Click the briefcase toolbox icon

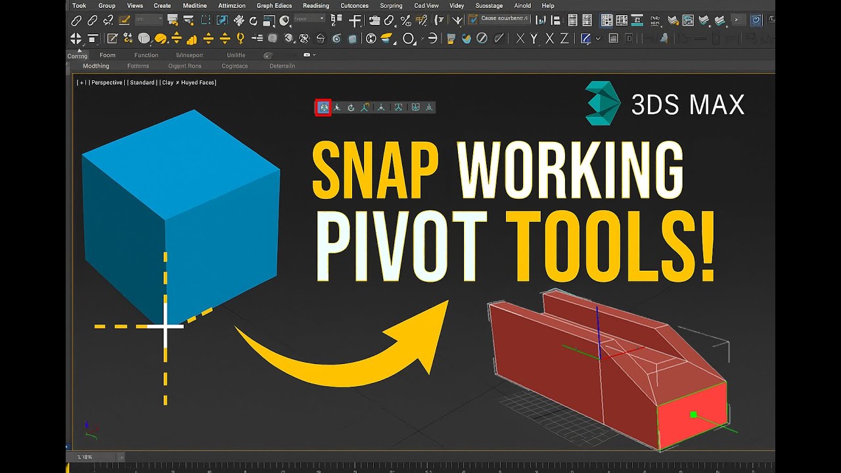(375, 20)
